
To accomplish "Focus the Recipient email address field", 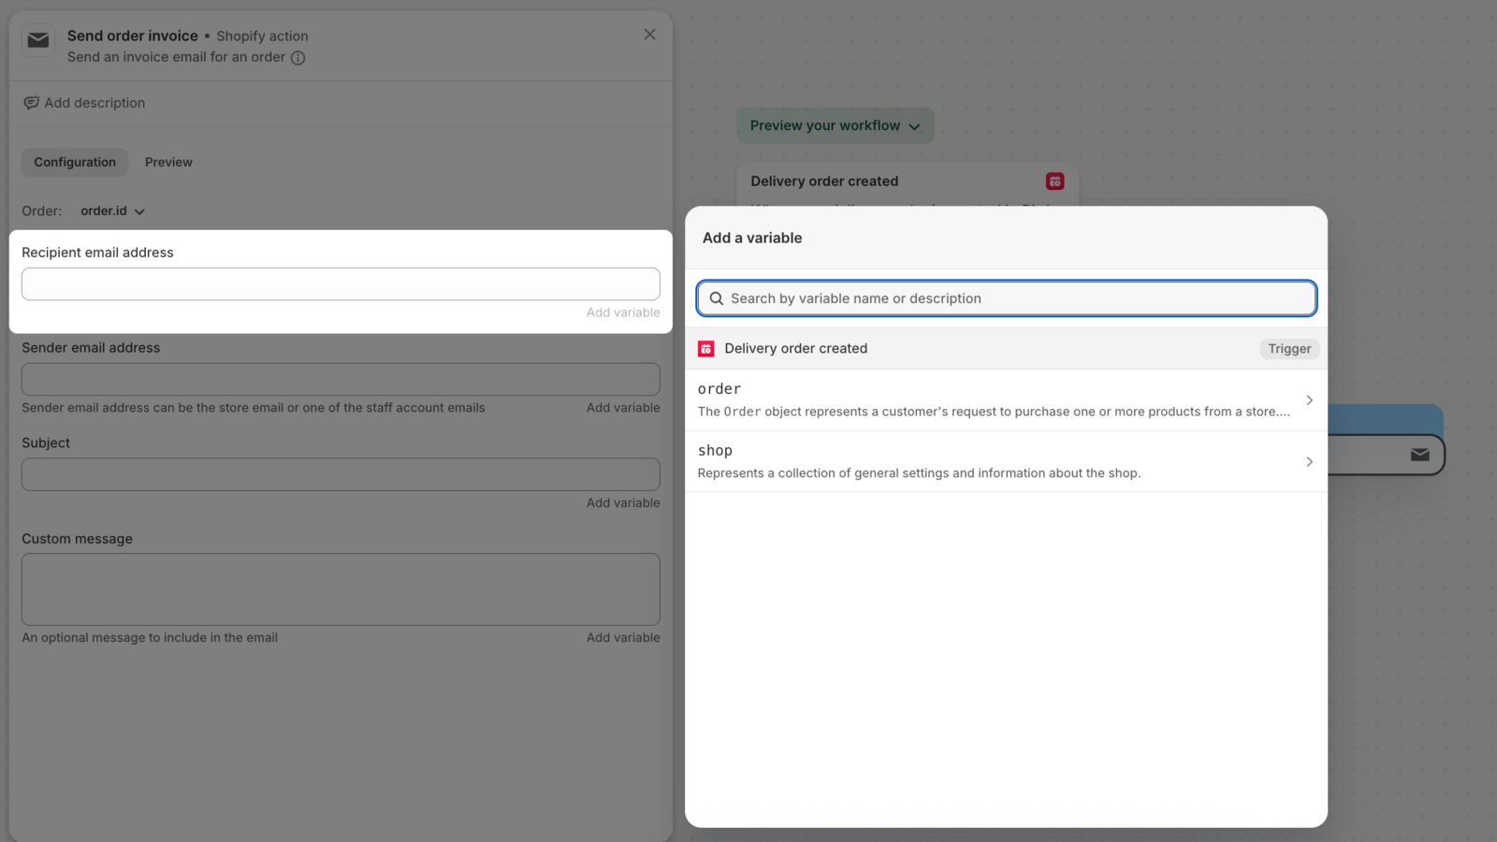I will (341, 284).
